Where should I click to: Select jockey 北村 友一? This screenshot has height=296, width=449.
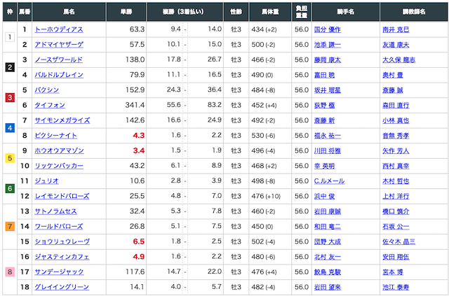[x=328, y=257]
